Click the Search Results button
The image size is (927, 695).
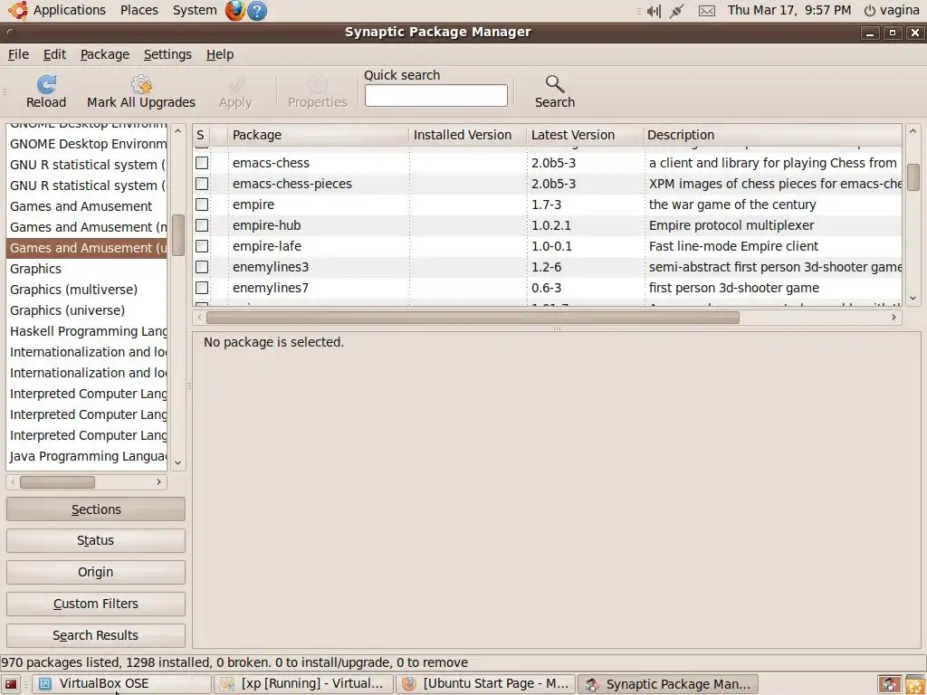(x=96, y=635)
